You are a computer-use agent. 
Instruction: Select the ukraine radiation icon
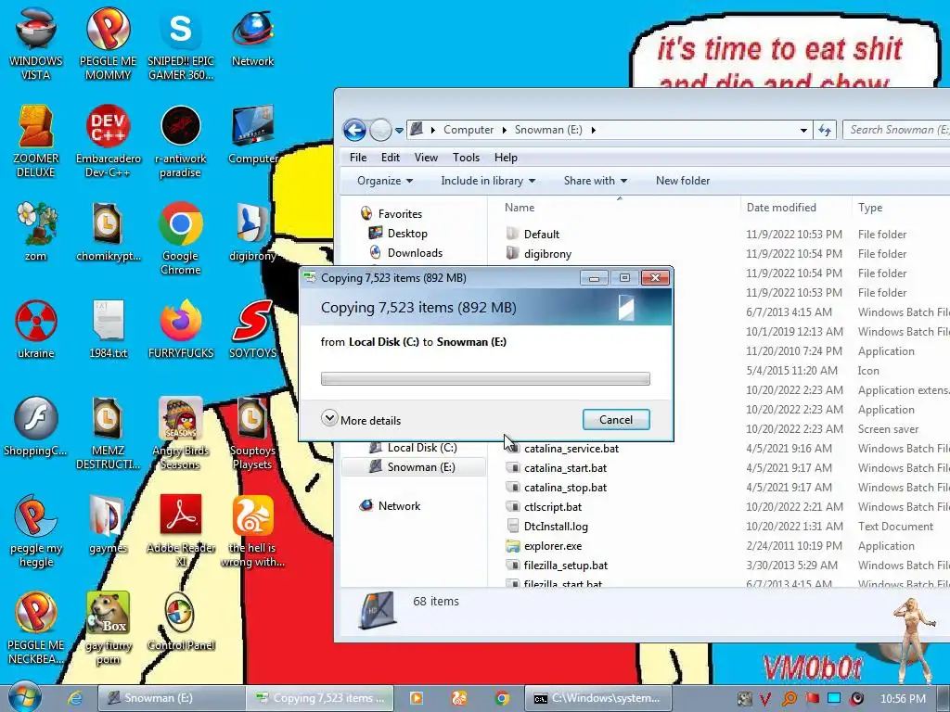[36, 328]
